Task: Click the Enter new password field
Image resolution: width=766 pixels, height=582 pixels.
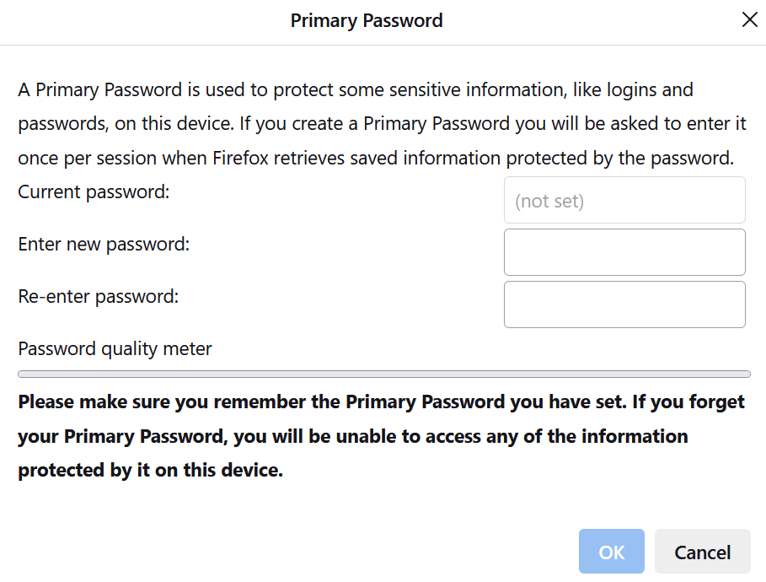Action: pos(624,252)
